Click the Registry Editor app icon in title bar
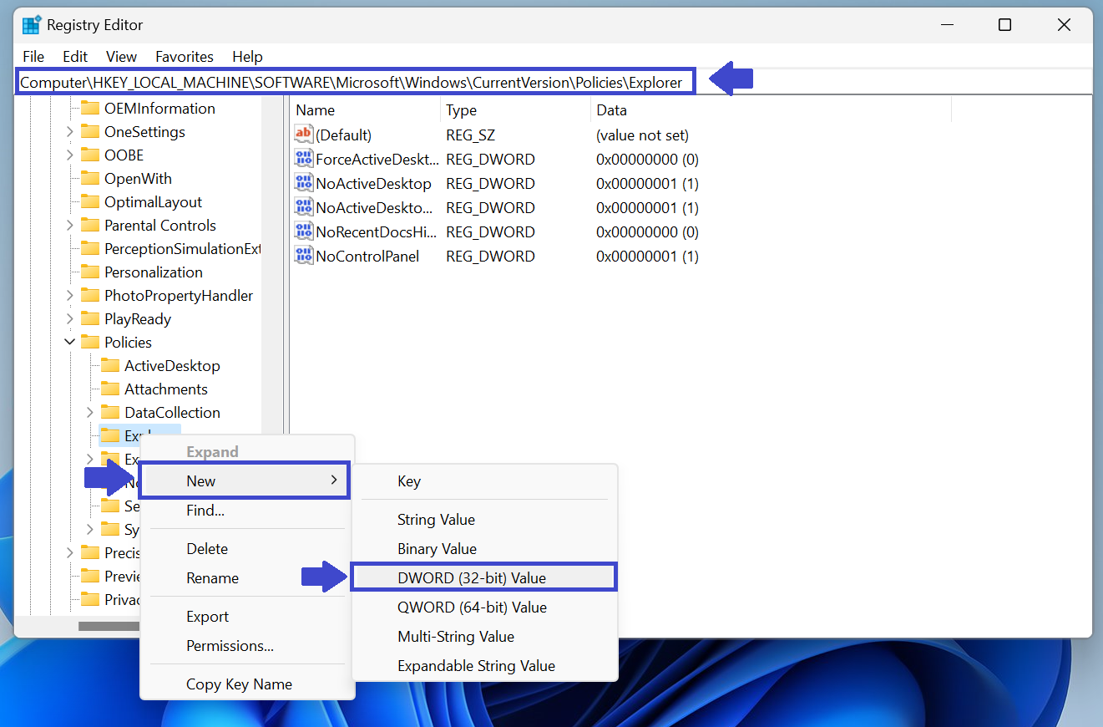 click(32, 25)
